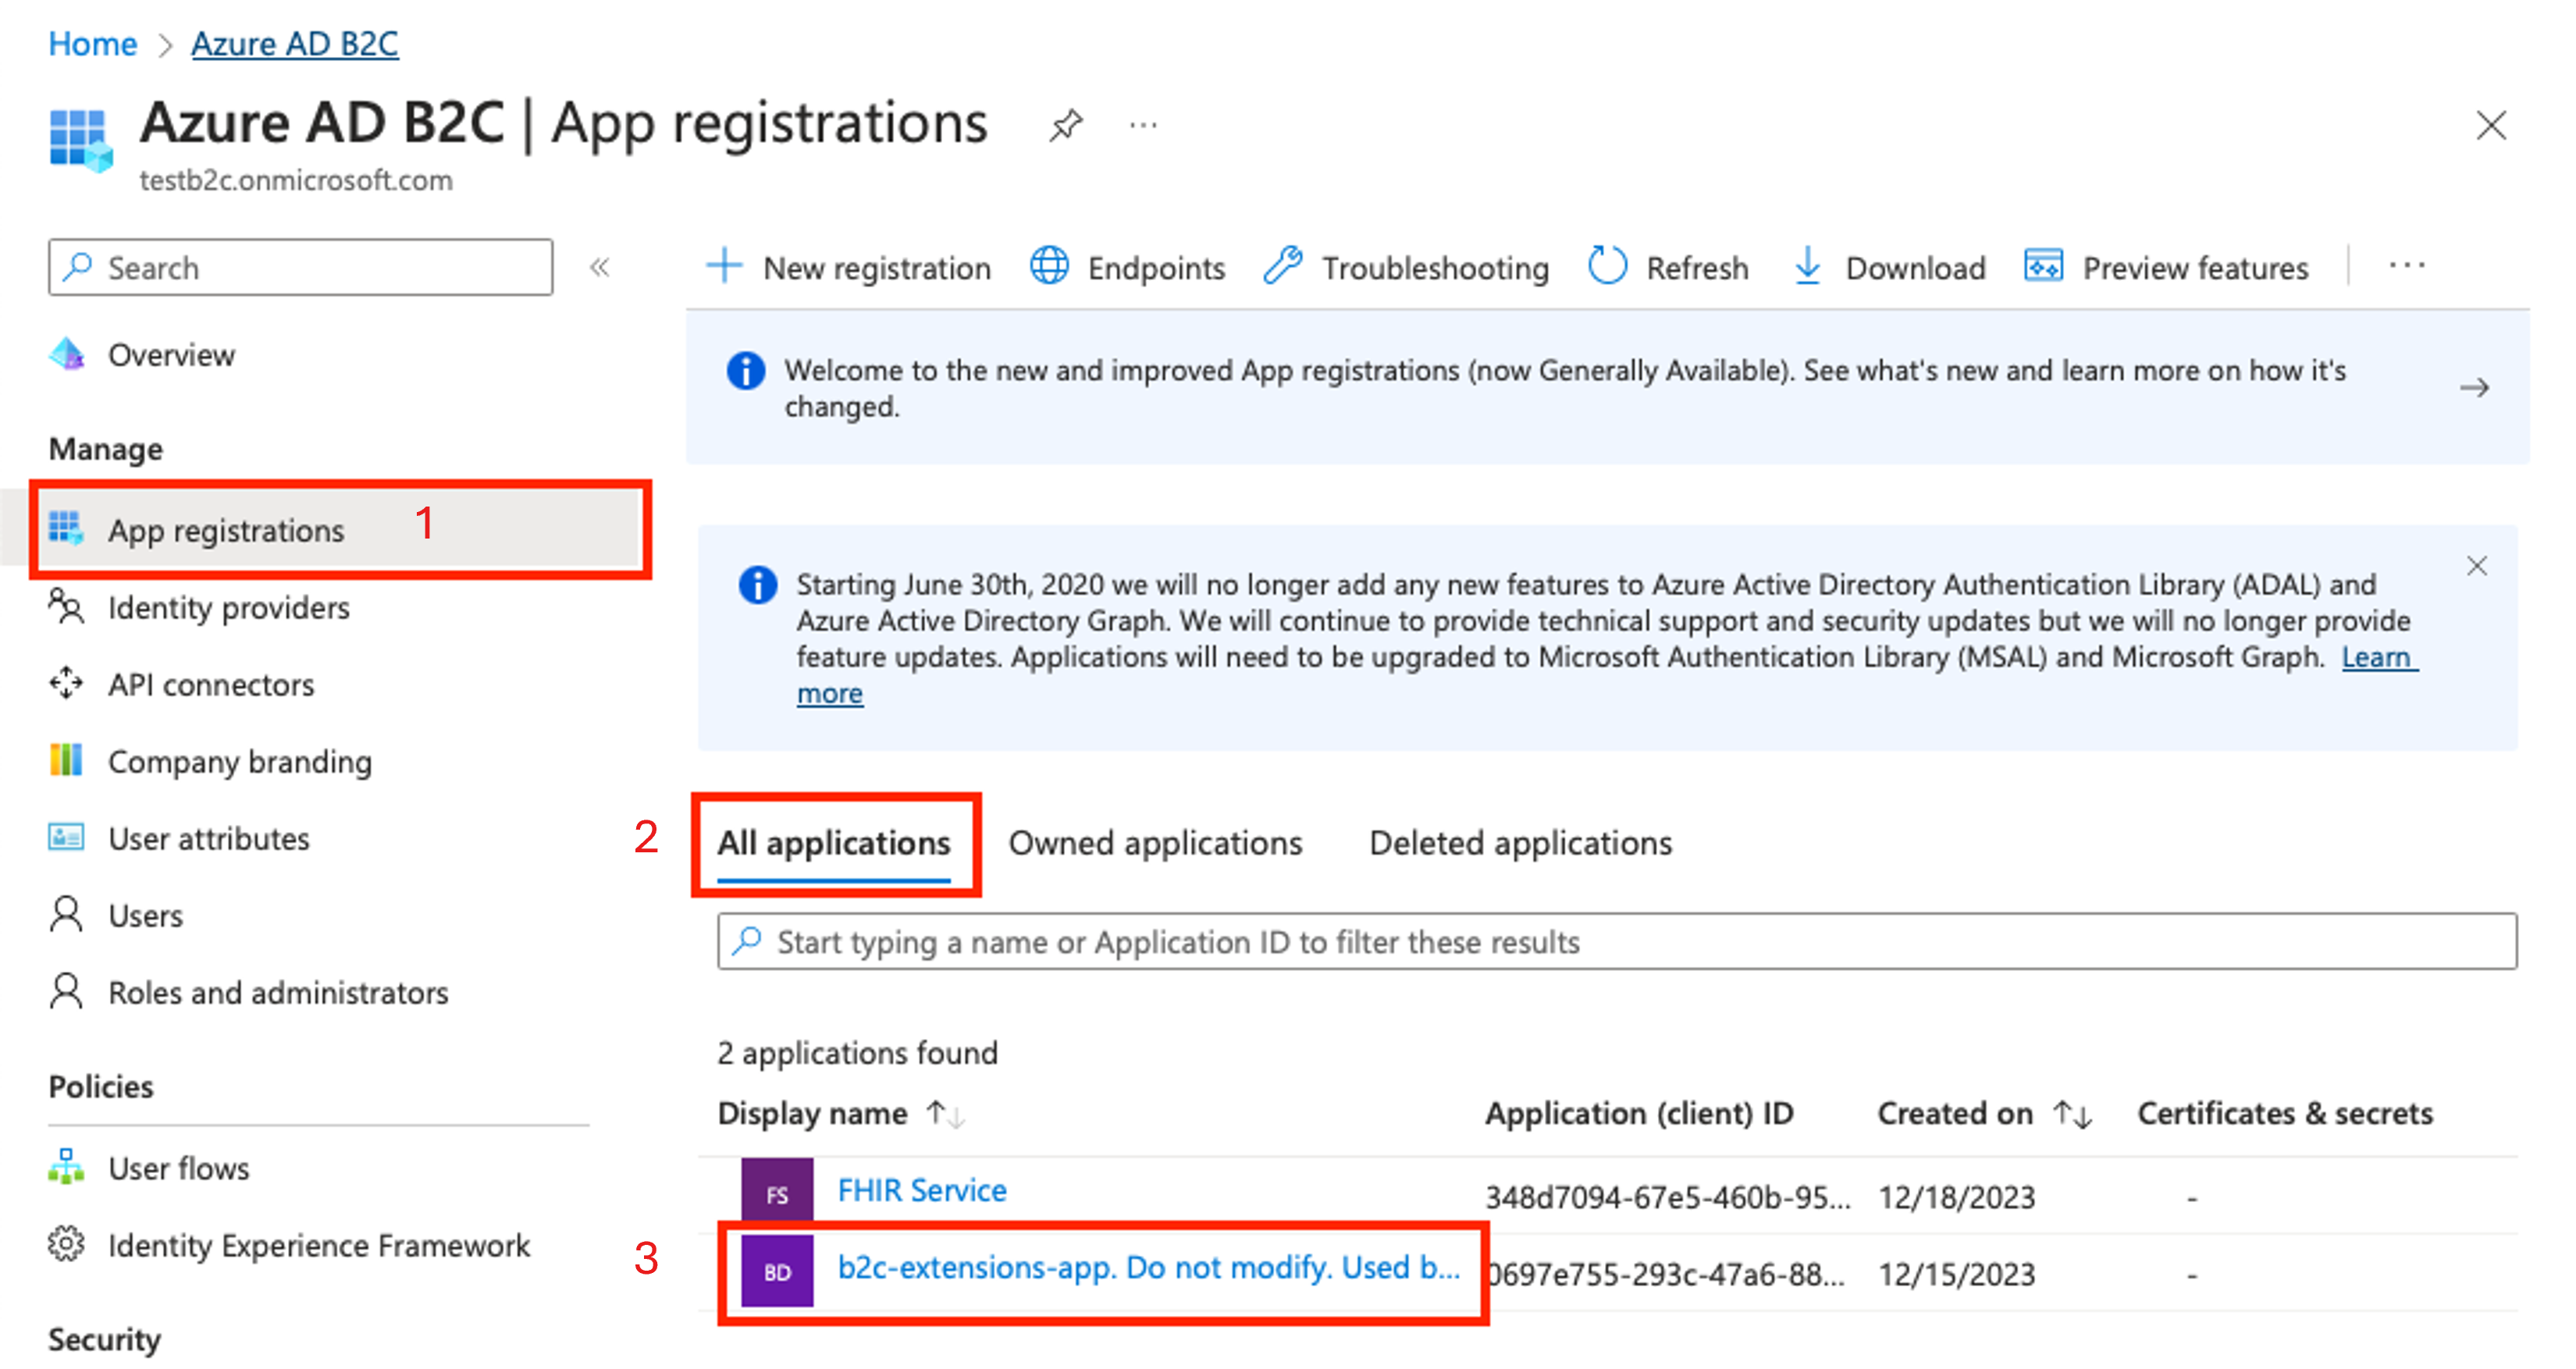Toggle collapse the left navigation panel
Screen dimensions: 2576x1369
(x=596, y=268)
